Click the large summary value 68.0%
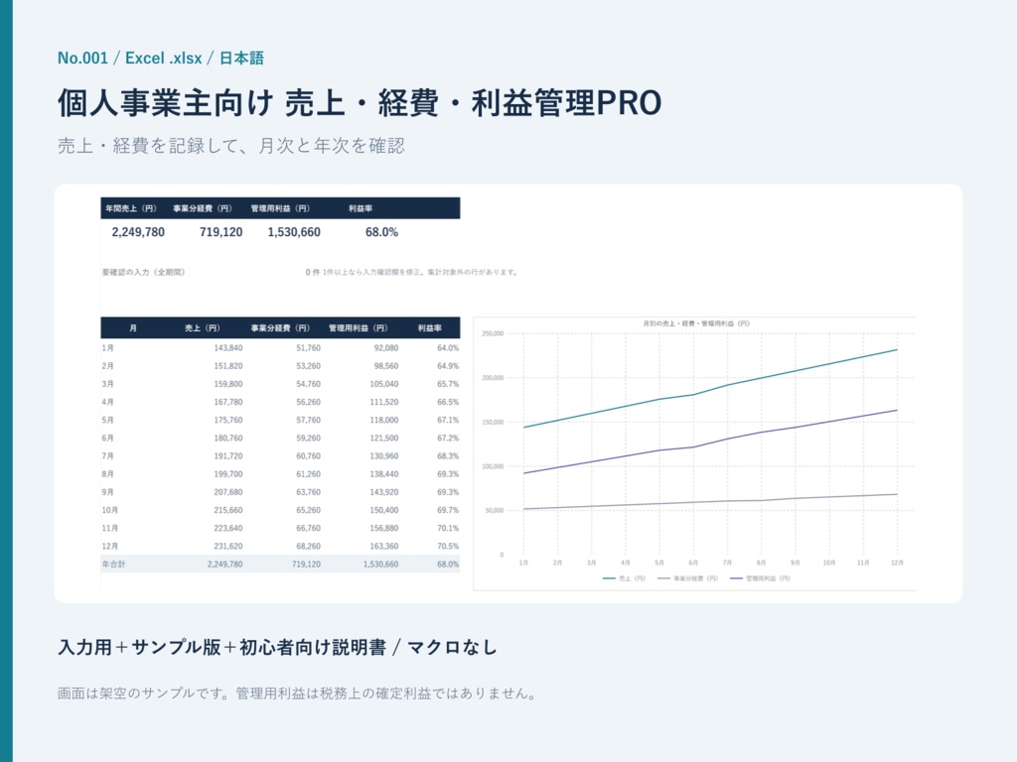 coord(381,232)
